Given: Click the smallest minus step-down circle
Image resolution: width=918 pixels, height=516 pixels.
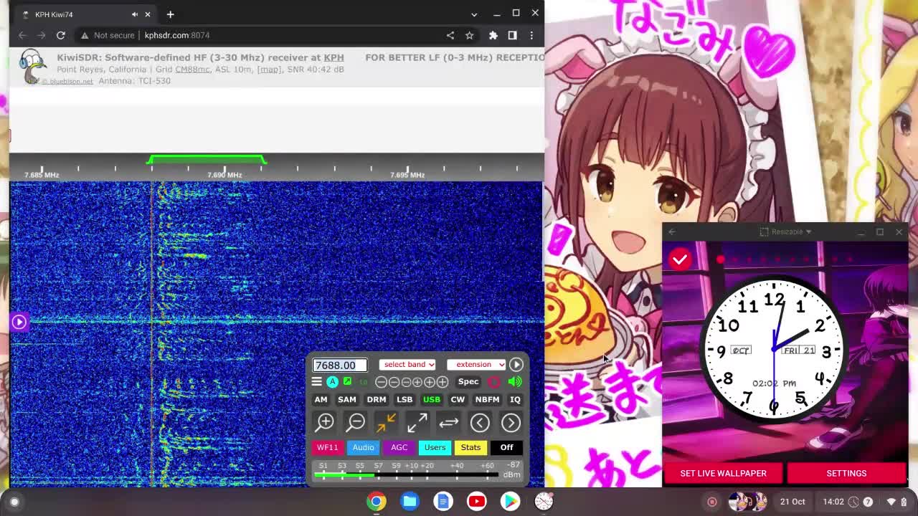Looking at the screenshot, I should click(406, 383).
